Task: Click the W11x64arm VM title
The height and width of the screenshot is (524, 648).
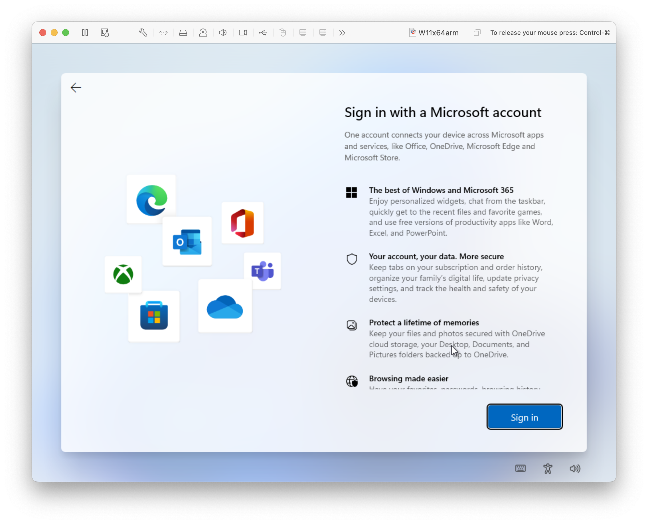Action: pyautogui.click(x=439, y=33)
